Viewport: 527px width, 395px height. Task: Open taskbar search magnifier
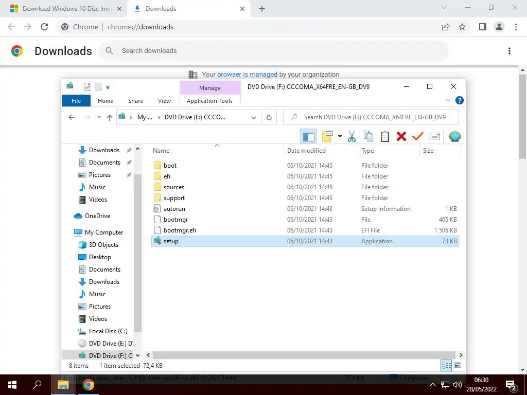click(37, 385)
